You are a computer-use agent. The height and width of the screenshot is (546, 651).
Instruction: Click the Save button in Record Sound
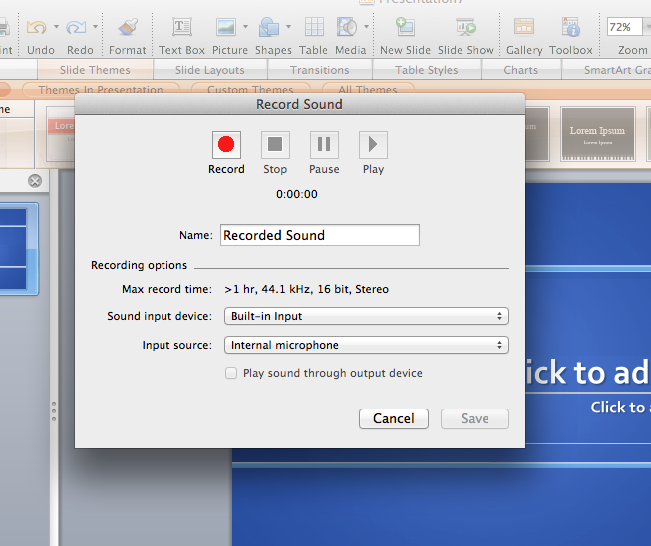click(475, 418)
